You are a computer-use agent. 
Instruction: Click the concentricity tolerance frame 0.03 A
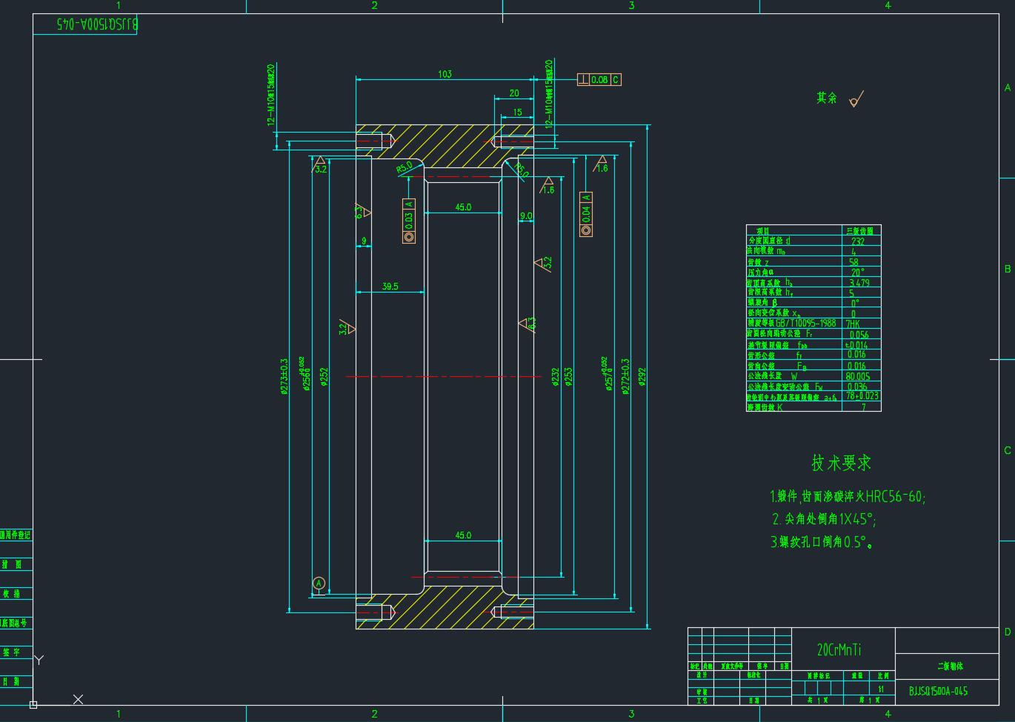tap(408, 221)
